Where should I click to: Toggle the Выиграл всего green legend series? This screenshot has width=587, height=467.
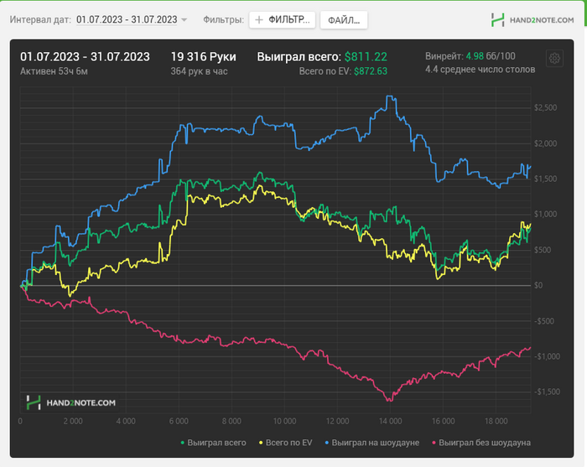pos(213,443)
